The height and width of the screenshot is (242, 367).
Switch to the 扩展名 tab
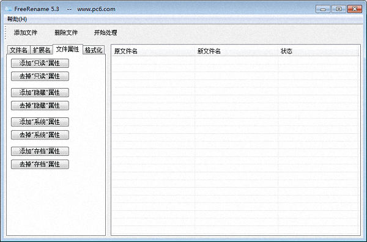click(42, 50)
